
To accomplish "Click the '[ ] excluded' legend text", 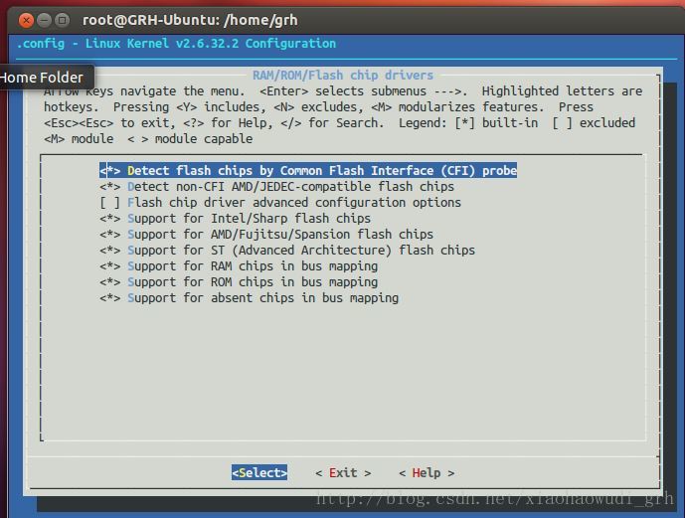I will click(x=594, y=123).
